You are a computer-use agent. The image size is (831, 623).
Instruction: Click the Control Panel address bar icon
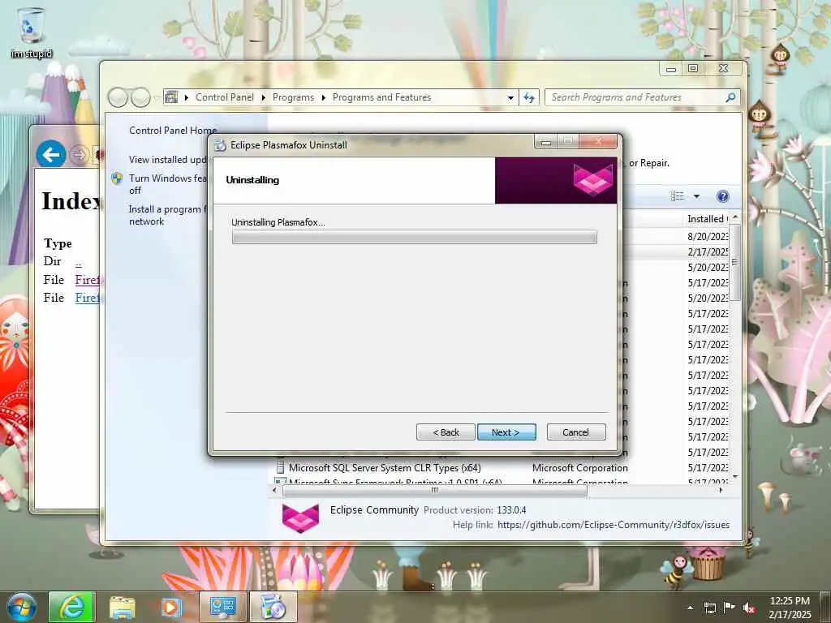[x=171, y=97]
